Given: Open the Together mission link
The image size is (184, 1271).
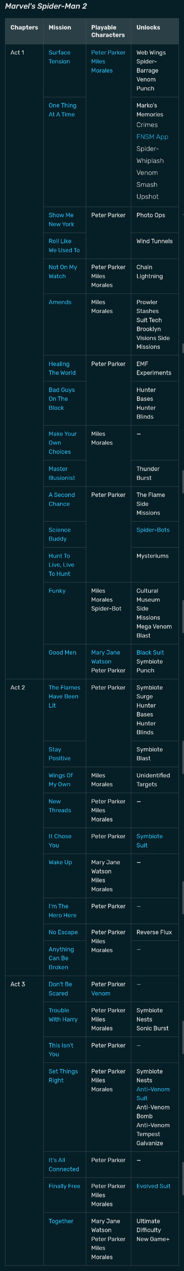Looking at the screenshot, I should [x=61, y=1221].
